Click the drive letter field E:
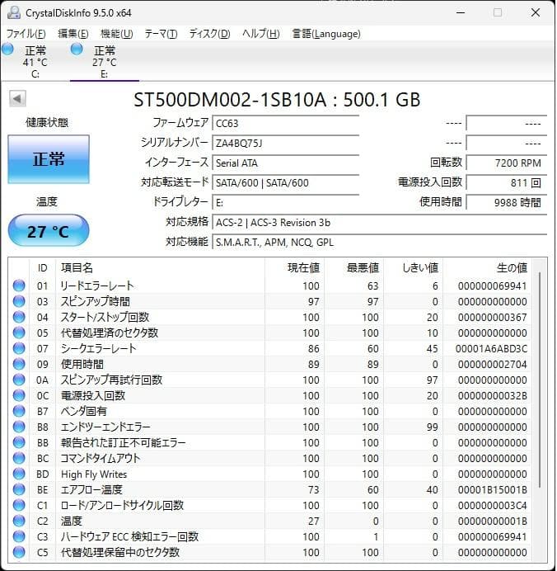The image size is (557, 571). [286, 202]
